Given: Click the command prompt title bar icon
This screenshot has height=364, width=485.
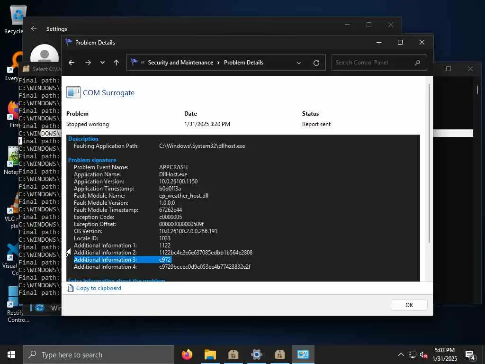Looking at the screenshot, I should (26, 69).
